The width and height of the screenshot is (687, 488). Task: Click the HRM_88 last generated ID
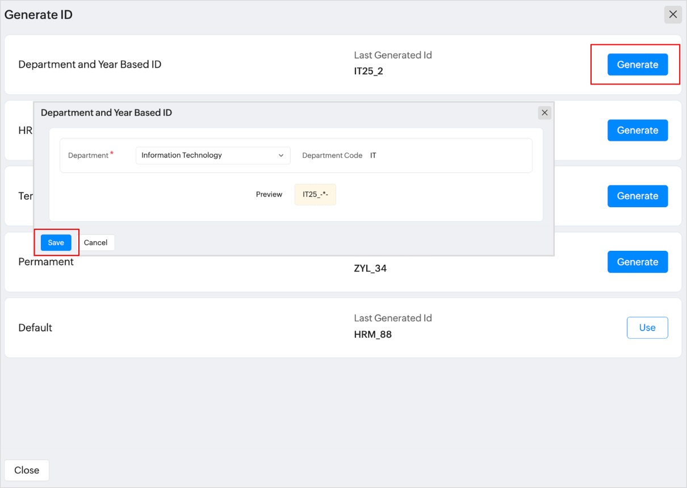[x=372, y=335]
